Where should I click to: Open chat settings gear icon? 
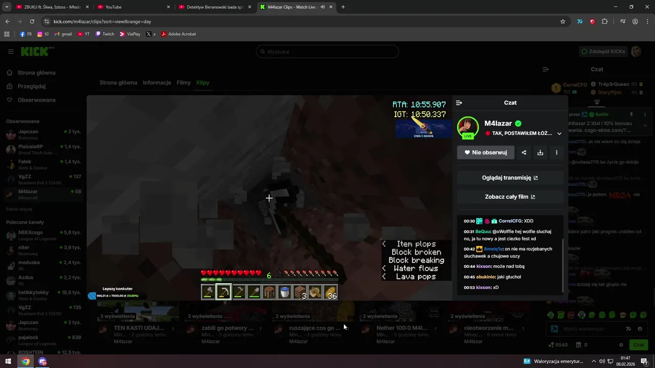click(x=621, y=345)
